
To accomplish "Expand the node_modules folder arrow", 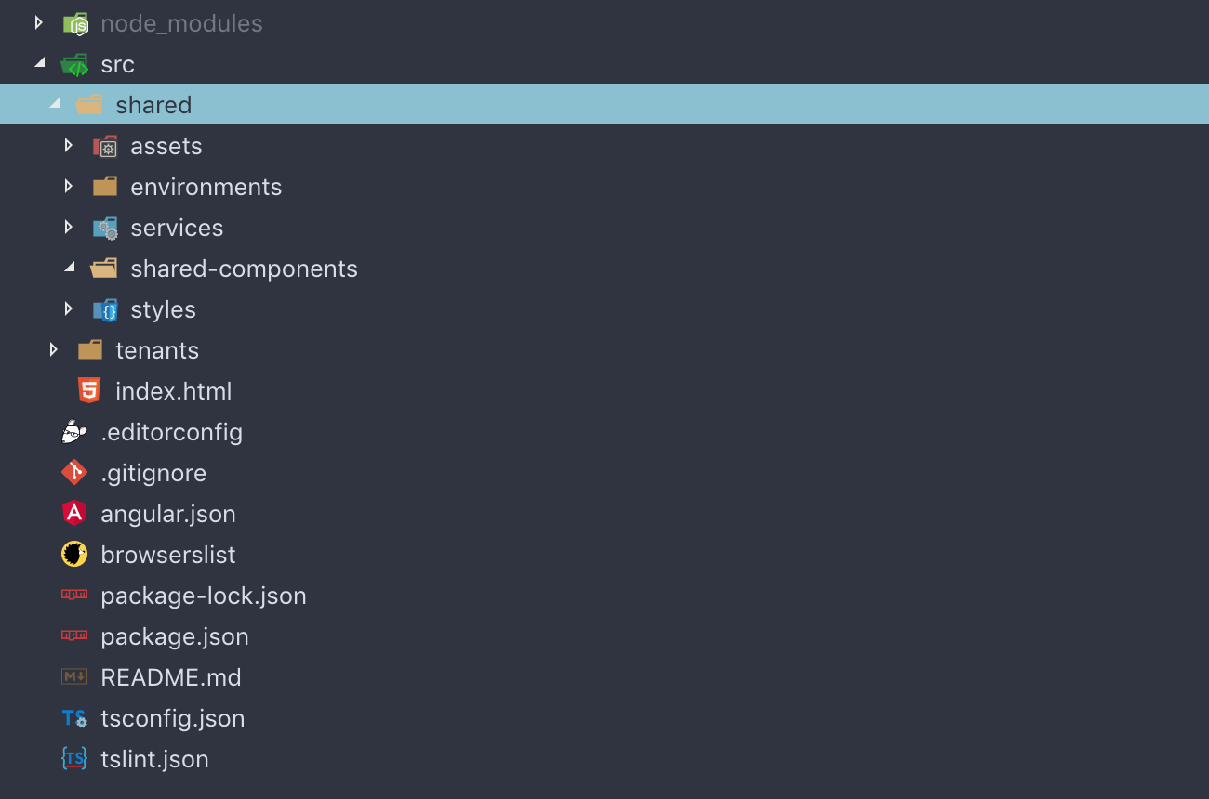I will click(38, 22).
